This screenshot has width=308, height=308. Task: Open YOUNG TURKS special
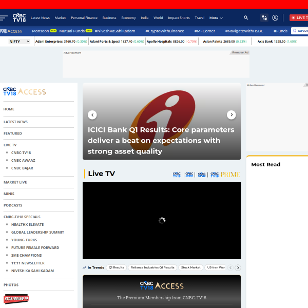pos(24,240)
